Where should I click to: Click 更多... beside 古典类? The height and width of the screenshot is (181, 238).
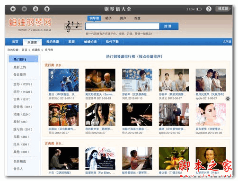click(60, 144)
